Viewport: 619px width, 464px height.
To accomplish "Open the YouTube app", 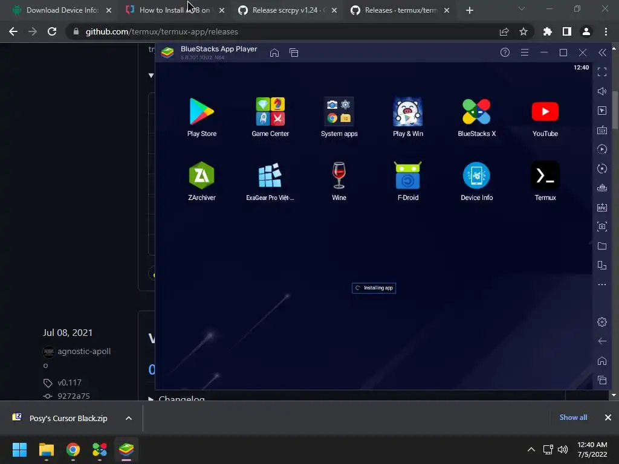I will [x=545, y=117].
